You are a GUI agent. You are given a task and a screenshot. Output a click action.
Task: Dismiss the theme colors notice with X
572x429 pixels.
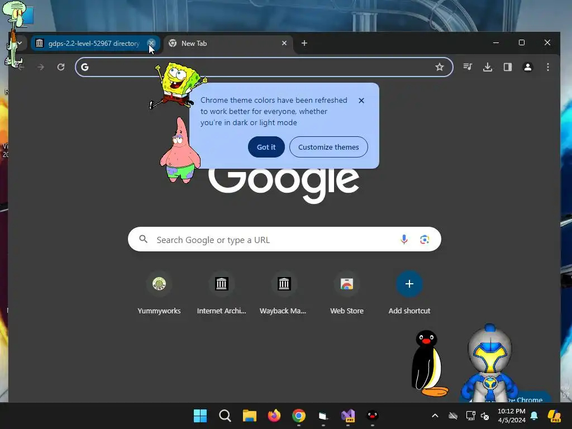(361, 101)
